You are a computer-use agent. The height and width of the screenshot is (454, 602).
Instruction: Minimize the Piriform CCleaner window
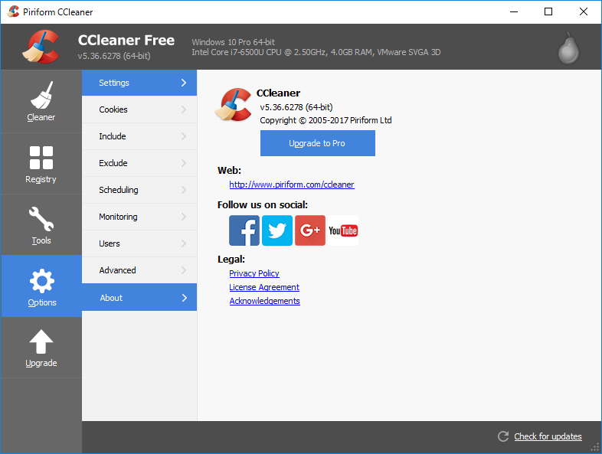(514, 11)
